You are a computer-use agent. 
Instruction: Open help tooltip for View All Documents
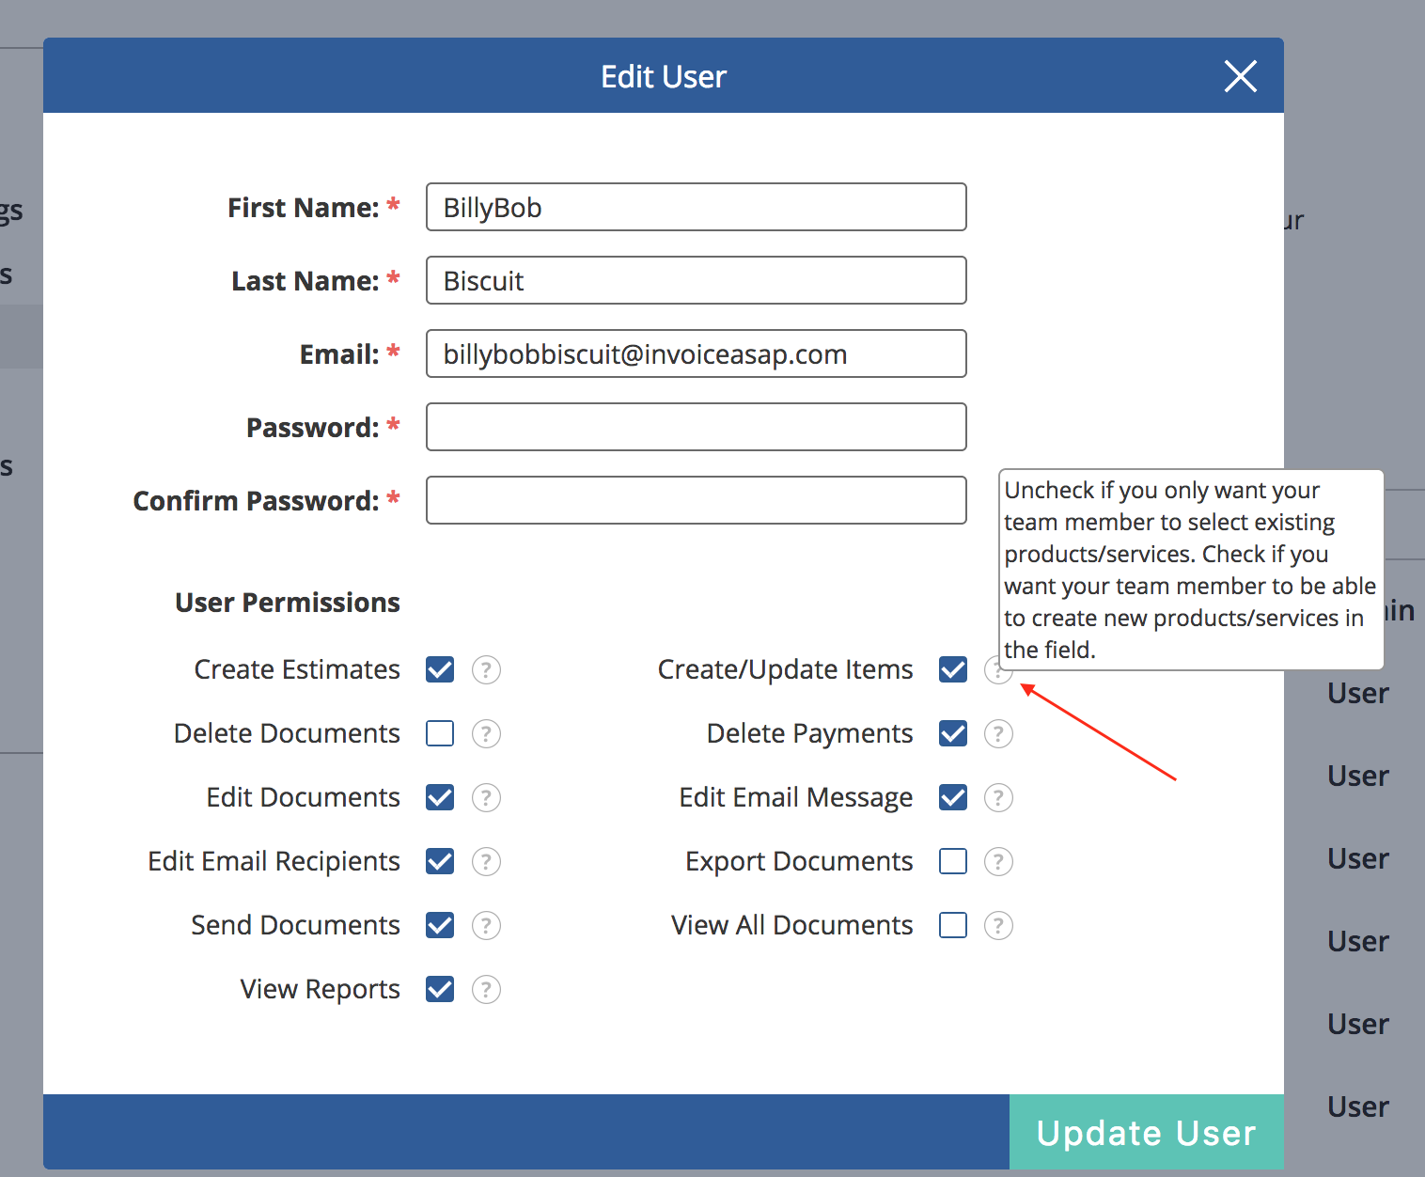click(x=998, y=925)
